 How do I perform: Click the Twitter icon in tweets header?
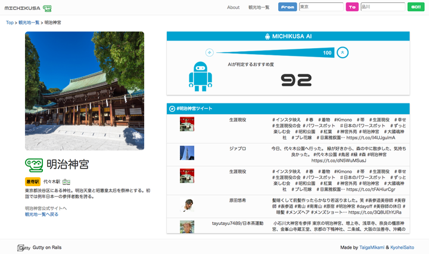[x=172, y=109]
